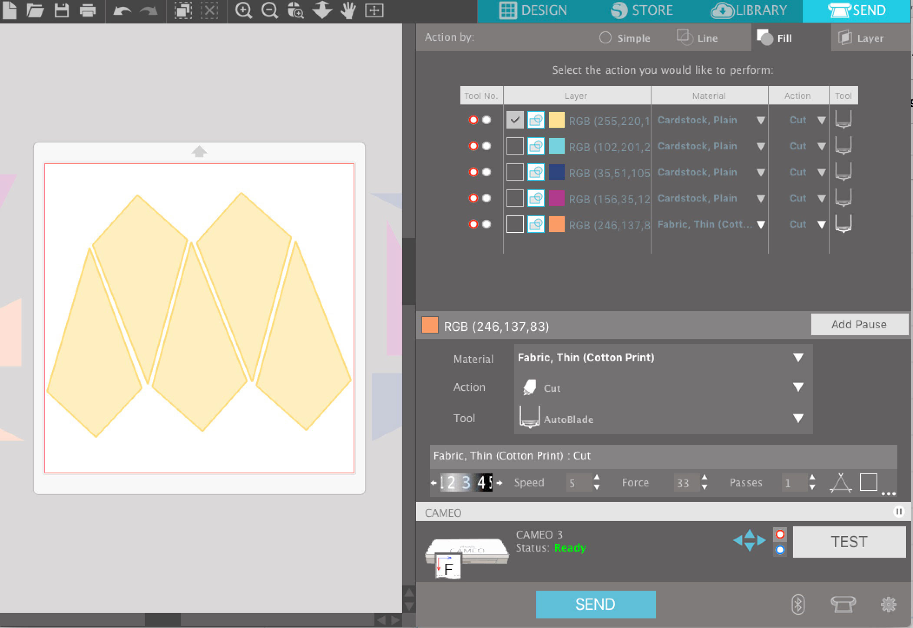The image size is (913, 628).
Task: Activate the hand pan tool
Action: [348, 10]
